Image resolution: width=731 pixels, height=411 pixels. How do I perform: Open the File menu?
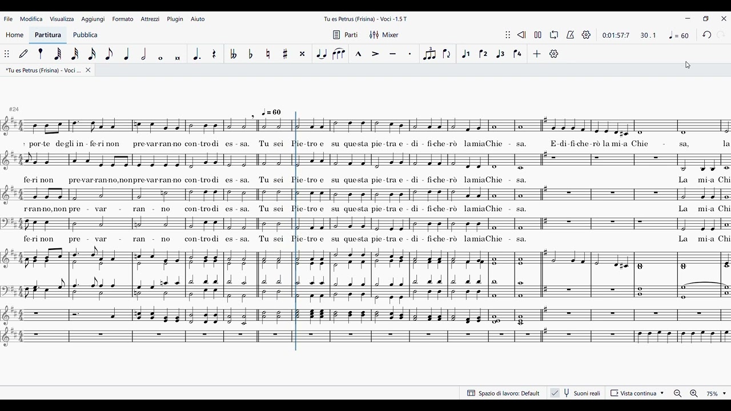pyautogui.click(x=8, y=19)
